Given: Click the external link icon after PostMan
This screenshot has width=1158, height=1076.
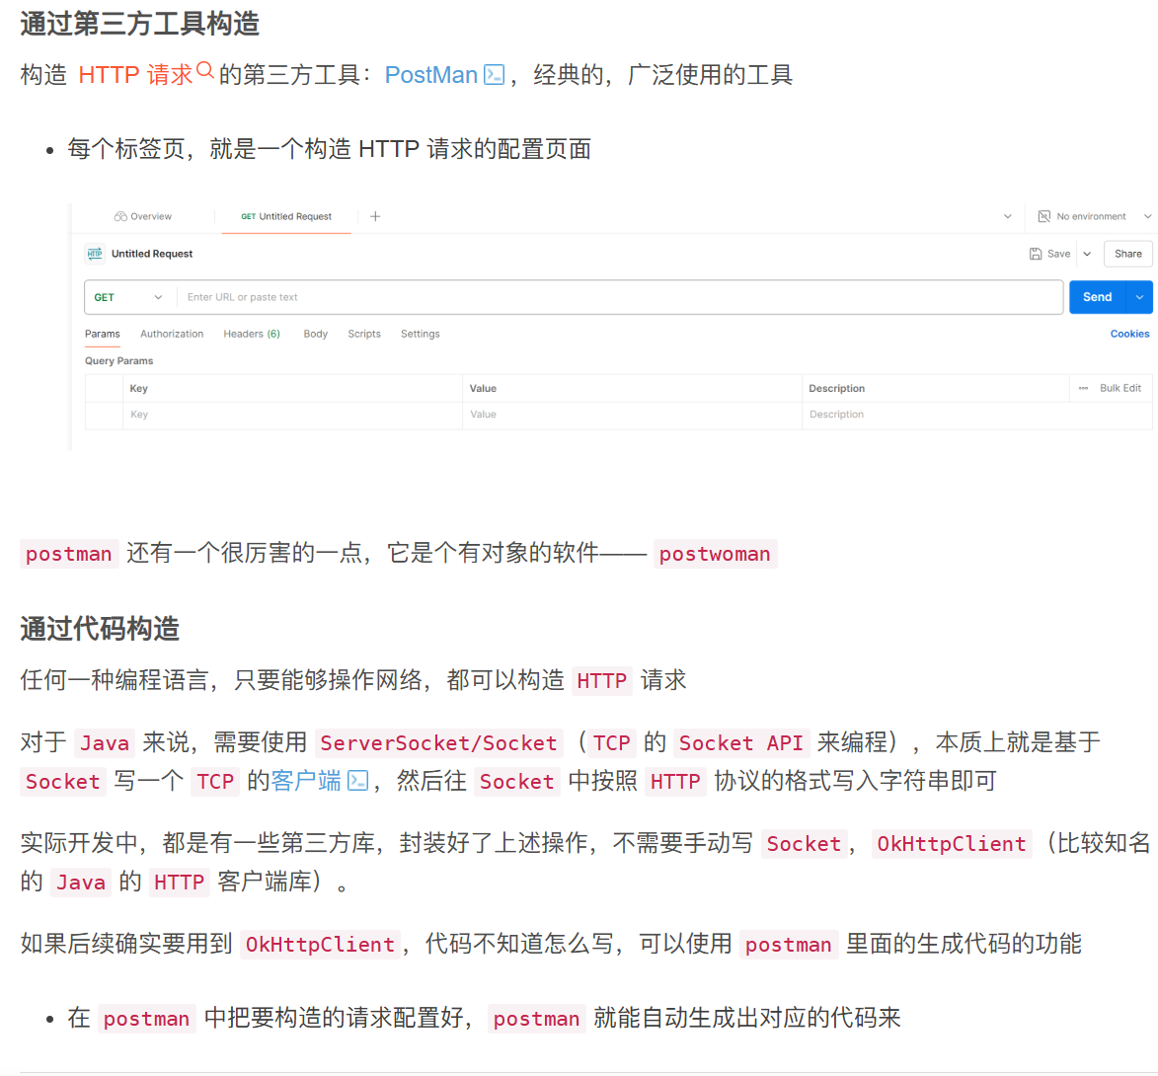Looking at the screenshot, I should tap(493, 74).
